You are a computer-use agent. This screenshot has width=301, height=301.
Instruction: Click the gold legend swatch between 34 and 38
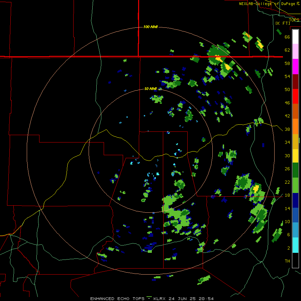coord(295,141)
